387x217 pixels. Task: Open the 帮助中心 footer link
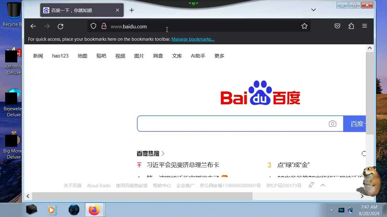(x=162, y=185)
